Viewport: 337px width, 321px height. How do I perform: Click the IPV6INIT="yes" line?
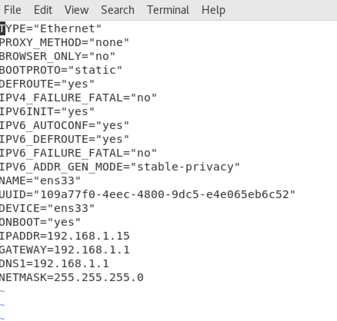click(x=47, y=112)
